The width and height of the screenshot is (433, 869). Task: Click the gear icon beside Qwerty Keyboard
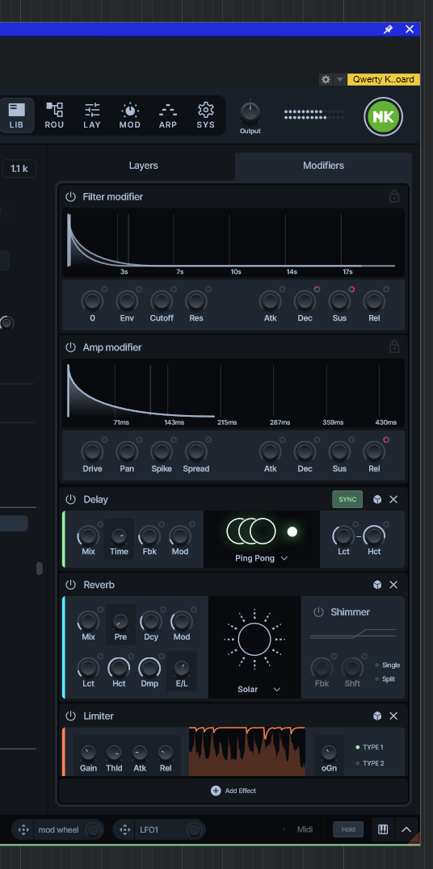point(326,79)
